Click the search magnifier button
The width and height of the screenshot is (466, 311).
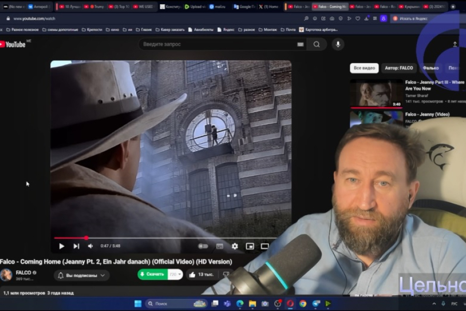pyautogui.click(x=316, y=45)
